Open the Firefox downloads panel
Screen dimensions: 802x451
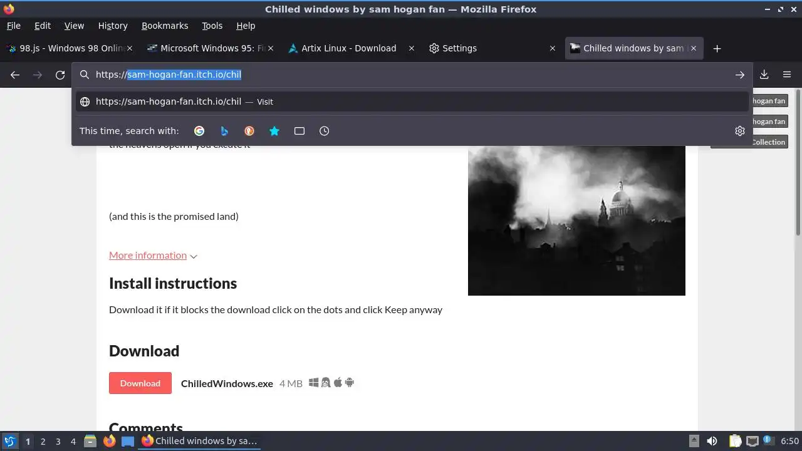tap(764, 75)
